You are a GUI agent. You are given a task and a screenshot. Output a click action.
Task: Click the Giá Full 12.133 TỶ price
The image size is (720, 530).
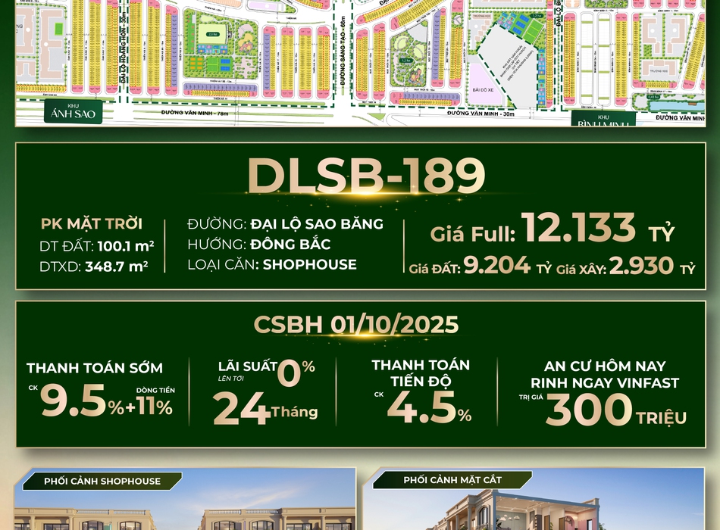551,229
